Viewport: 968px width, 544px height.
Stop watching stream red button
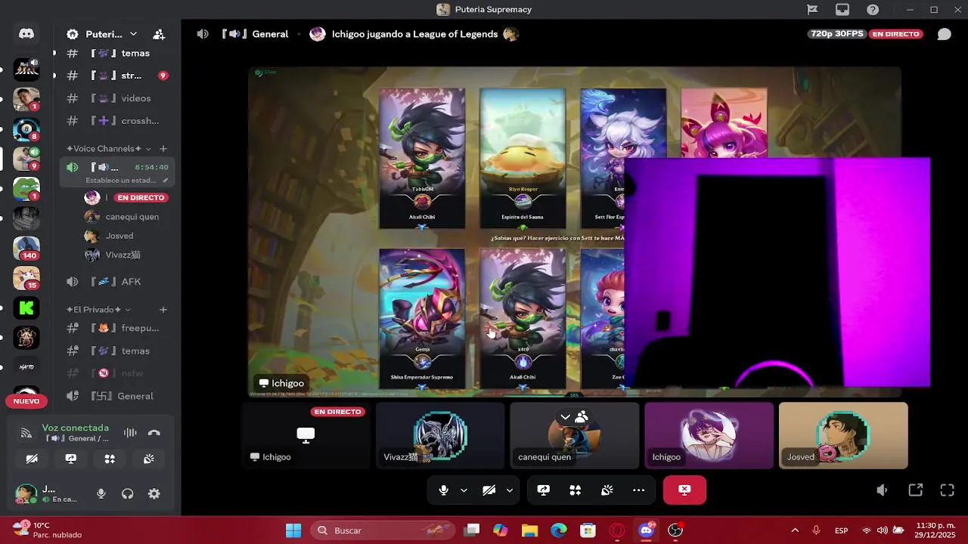tap(684, 490)
